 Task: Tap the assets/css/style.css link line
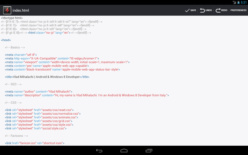click(39, 125)
